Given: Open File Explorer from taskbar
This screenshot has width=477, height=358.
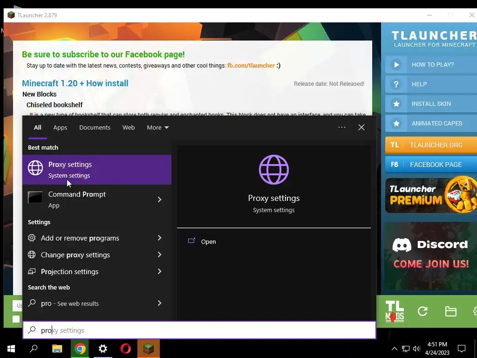Looking at the screenshot, I should pyautogui.click(x=57, y=349).
